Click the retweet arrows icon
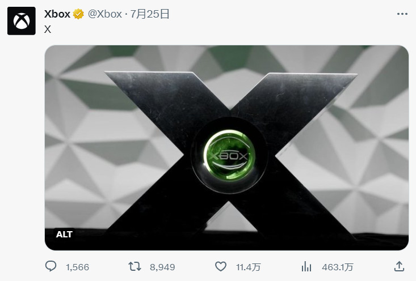The width and height of the screenshot is (416, 281). pos(135,266)
